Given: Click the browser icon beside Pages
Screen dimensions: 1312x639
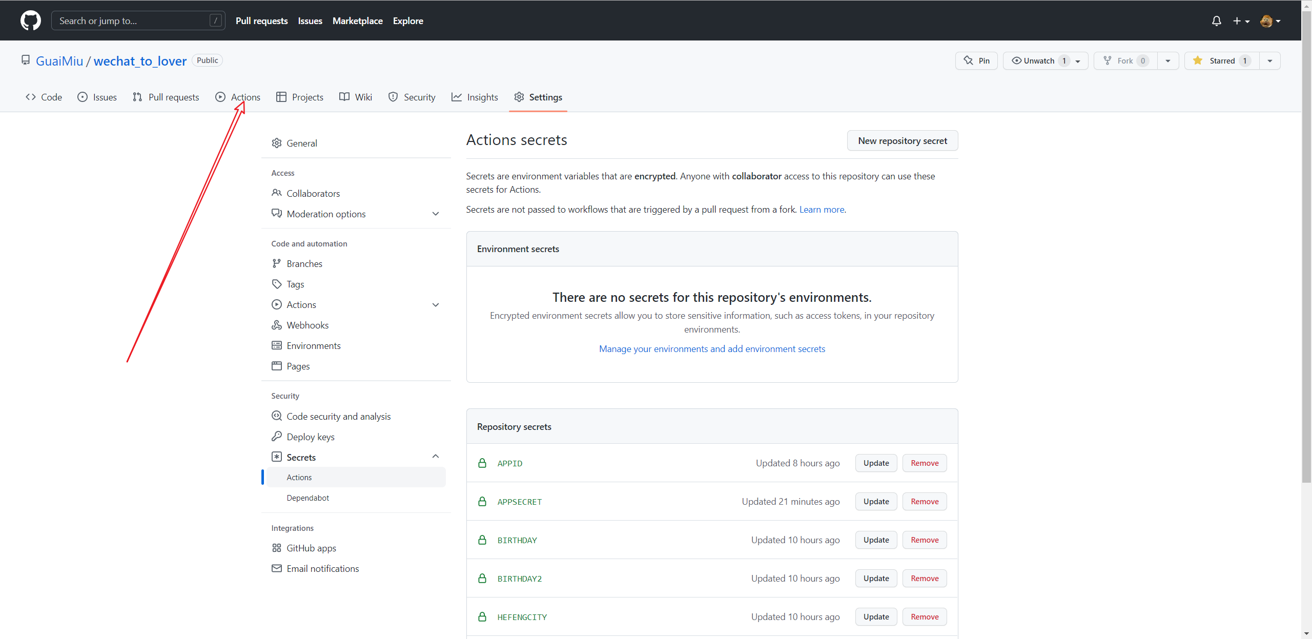Looking at the screenshot, I should 277,366.
